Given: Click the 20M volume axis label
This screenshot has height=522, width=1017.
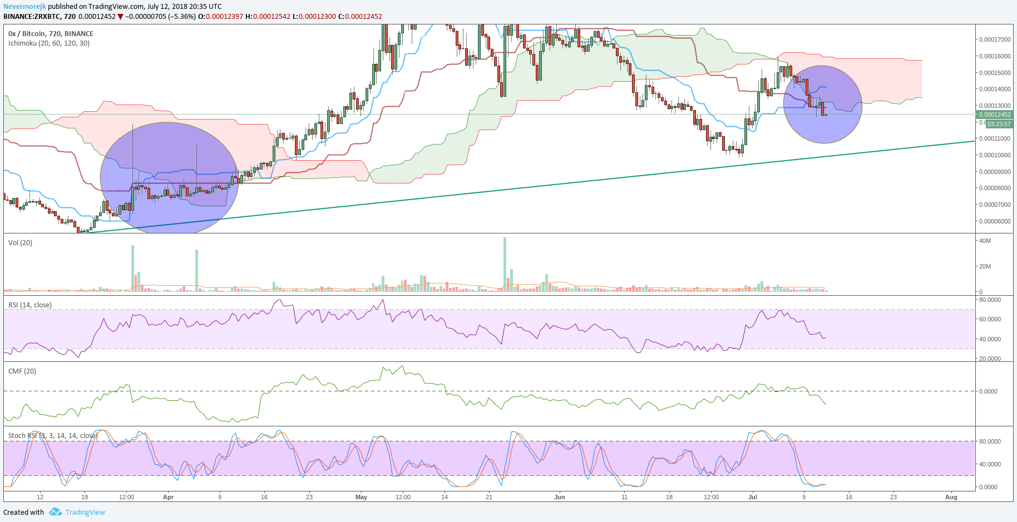Looking at the screenshot, I should [985, 267].
